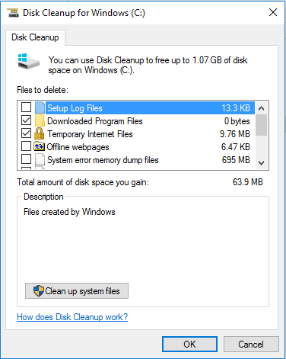Click the shield icon on Clean up system files
The image size is (286, 359).
click(39, 291)
